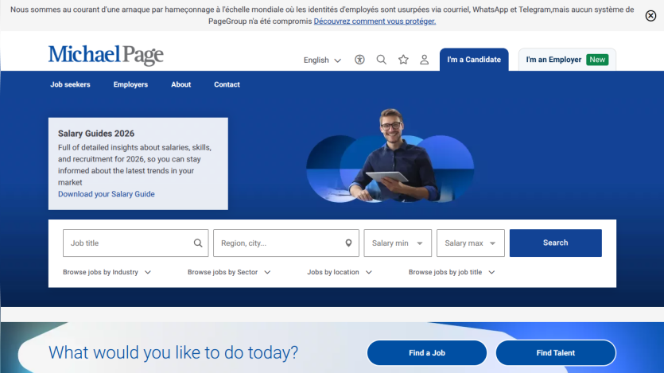The image size is (664, 373).
Task: Expand Jobs by location
Action: pos(340,272)
